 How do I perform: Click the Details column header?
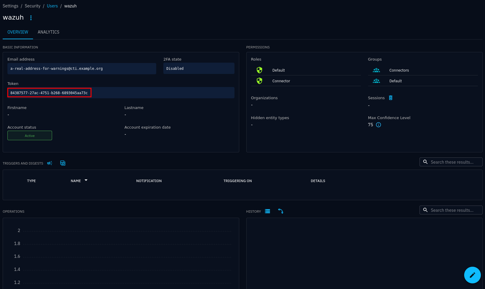click(318, 181)
